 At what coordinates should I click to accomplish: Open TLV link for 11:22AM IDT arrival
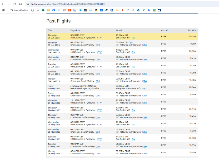(133, 52)
